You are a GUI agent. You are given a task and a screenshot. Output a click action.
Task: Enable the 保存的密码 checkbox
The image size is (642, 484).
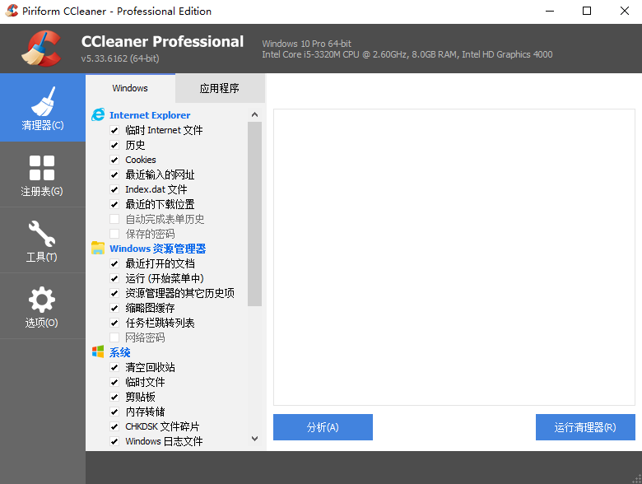tap(114, 234)
